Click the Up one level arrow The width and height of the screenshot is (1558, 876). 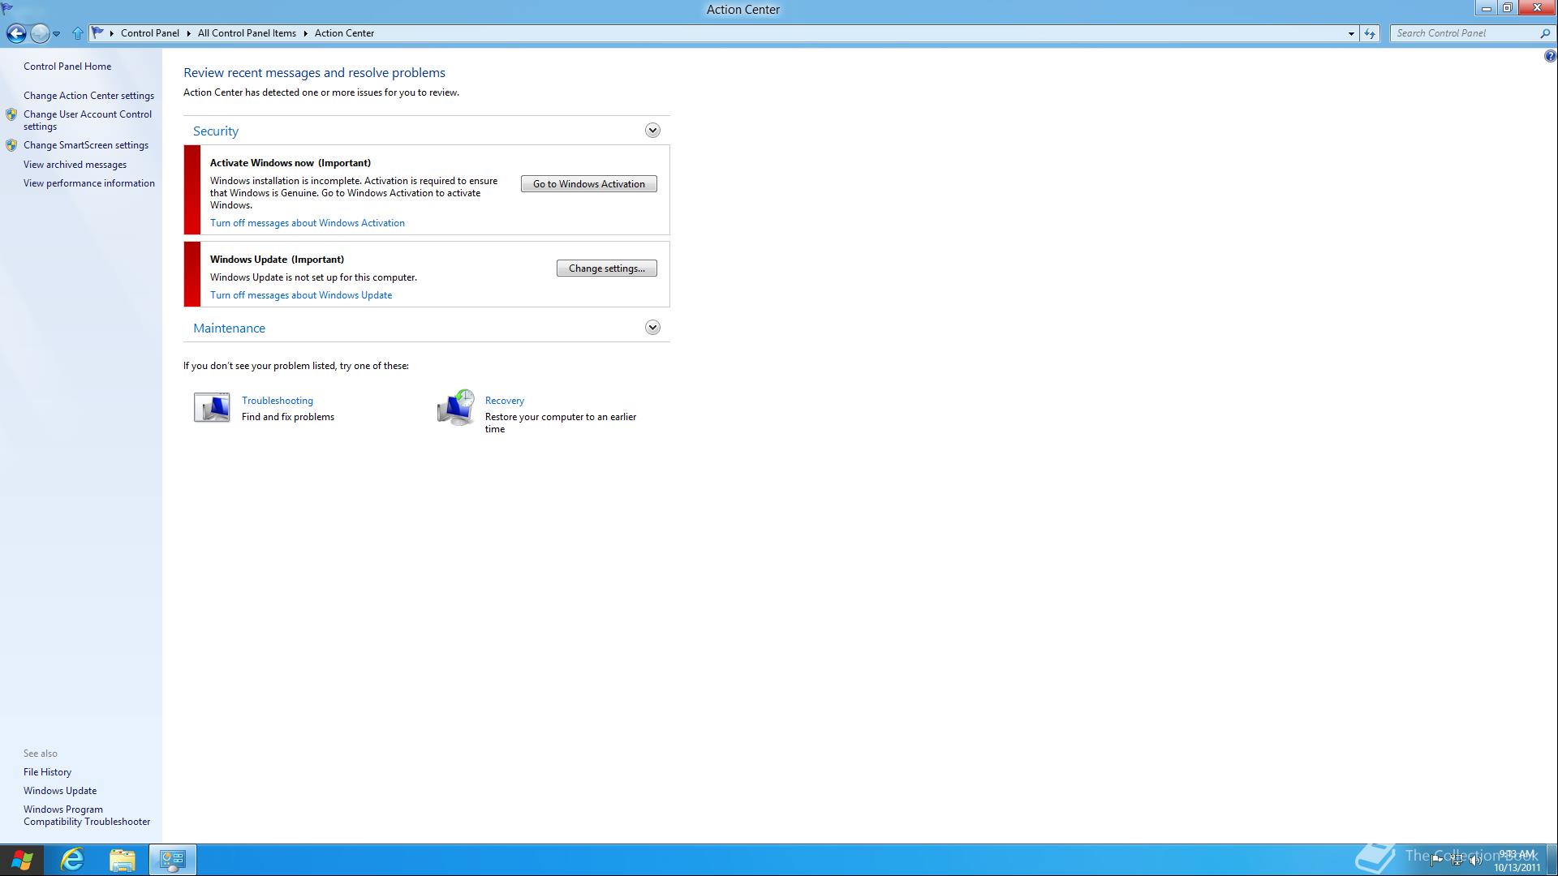pos(78,33)
